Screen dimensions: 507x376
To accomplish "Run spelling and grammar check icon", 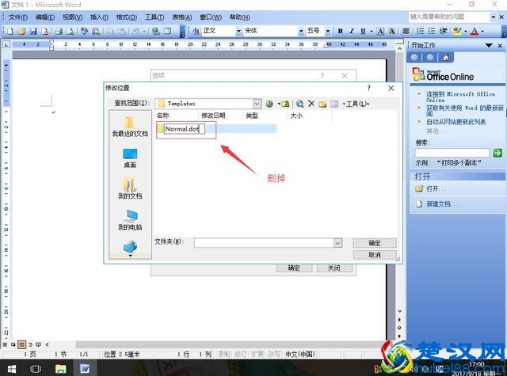I will click(x=85, y=31).
